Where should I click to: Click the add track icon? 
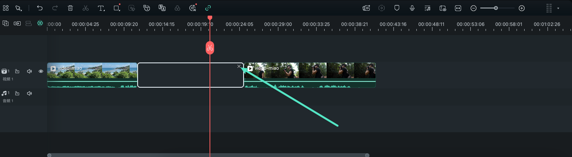(x=6, y=24)
